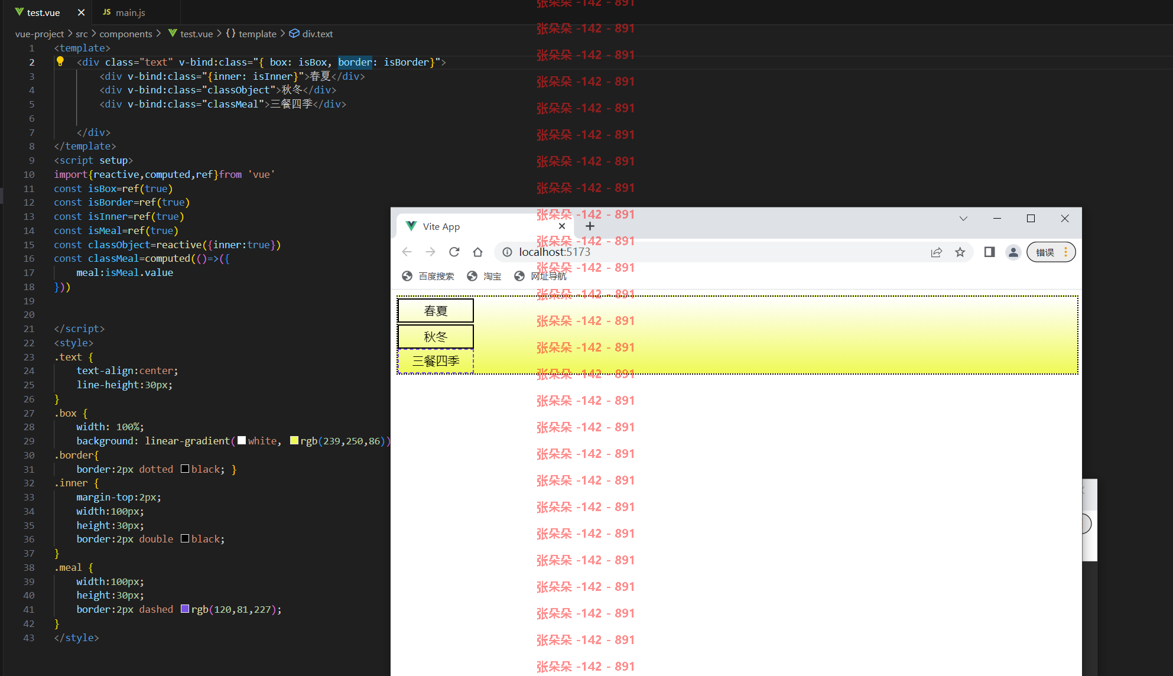Select the Vite App browser tab
This screenshot has width=1173, height=676.
pyautogui.click(x=486, y=226)
